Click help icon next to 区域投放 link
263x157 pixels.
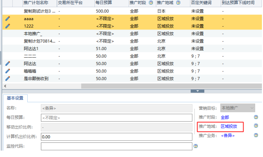(x=256, y=126)
